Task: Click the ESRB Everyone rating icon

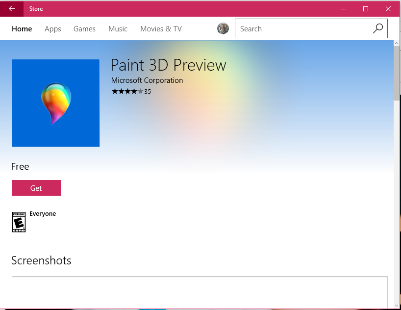Action: [19, 222]
